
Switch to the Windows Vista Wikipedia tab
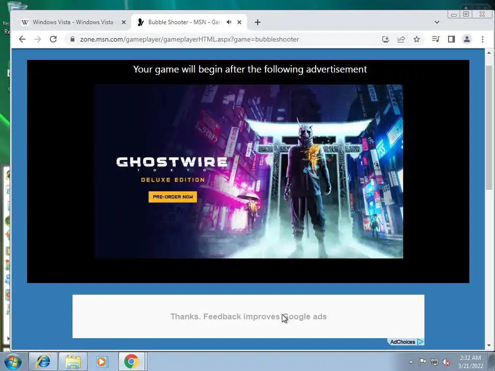[73, 22]
